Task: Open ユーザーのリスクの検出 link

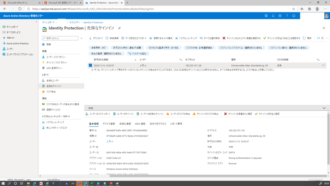Action: 178,114
